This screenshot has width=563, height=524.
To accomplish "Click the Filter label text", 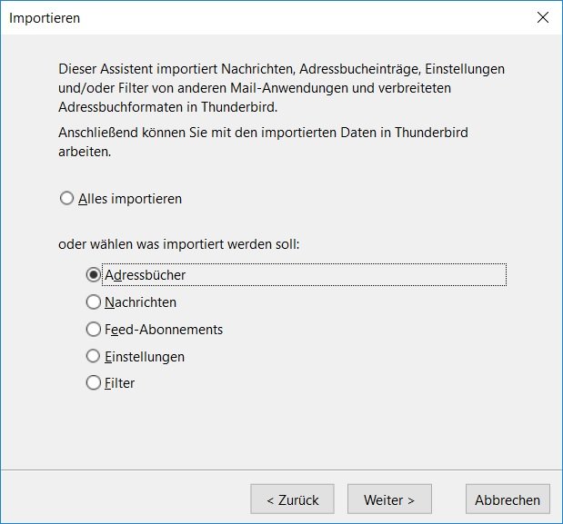I will (119, 383).
